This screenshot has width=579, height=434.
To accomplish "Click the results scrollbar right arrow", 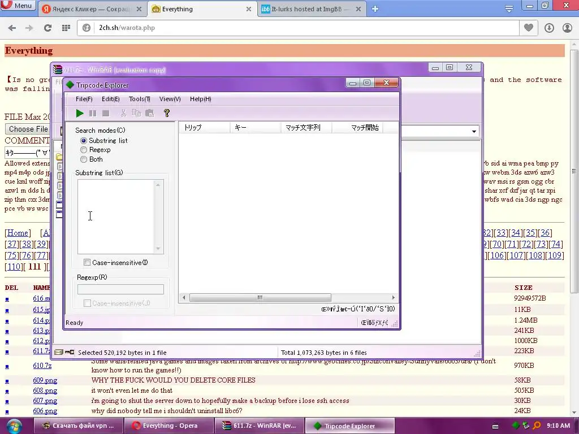I will pos(394,297).
